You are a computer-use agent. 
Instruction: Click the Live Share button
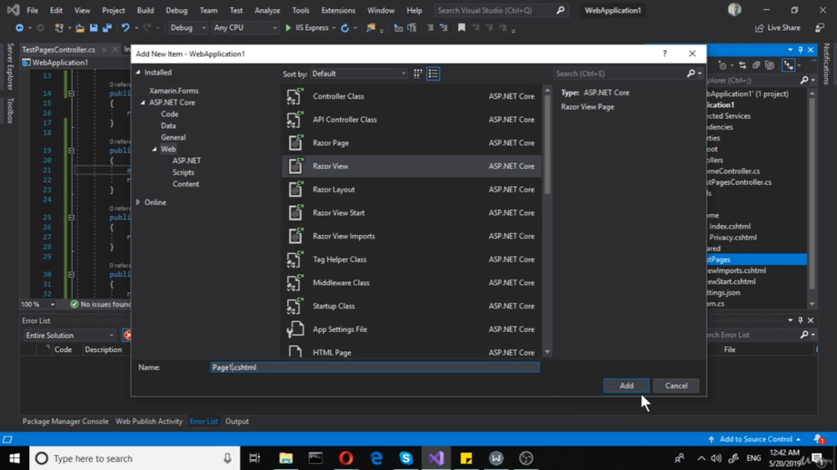[778, 28]
